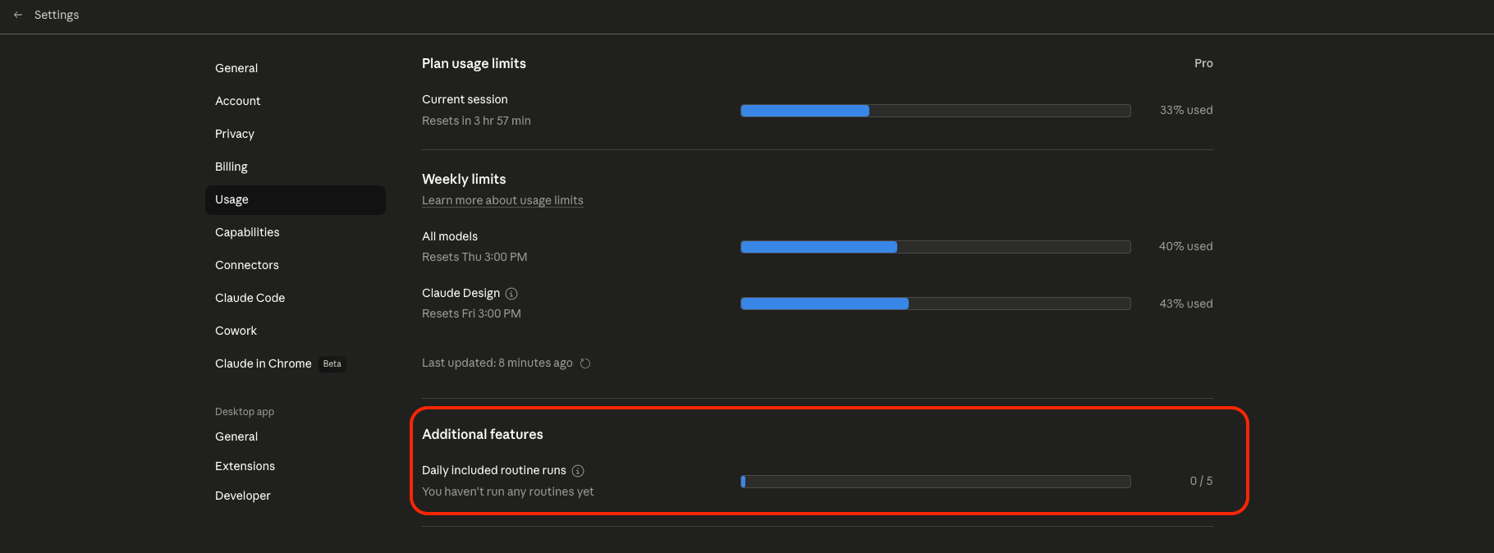
Task: Click the info icon beside Daily included routine runs
Action: pyautogui.click(x=578, y=471)
